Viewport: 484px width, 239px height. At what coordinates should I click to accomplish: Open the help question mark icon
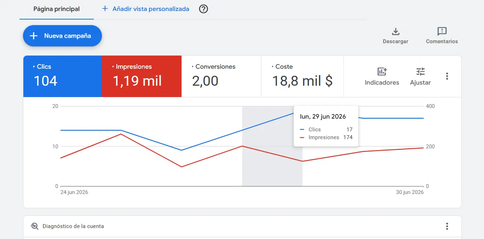pos(203,9)
